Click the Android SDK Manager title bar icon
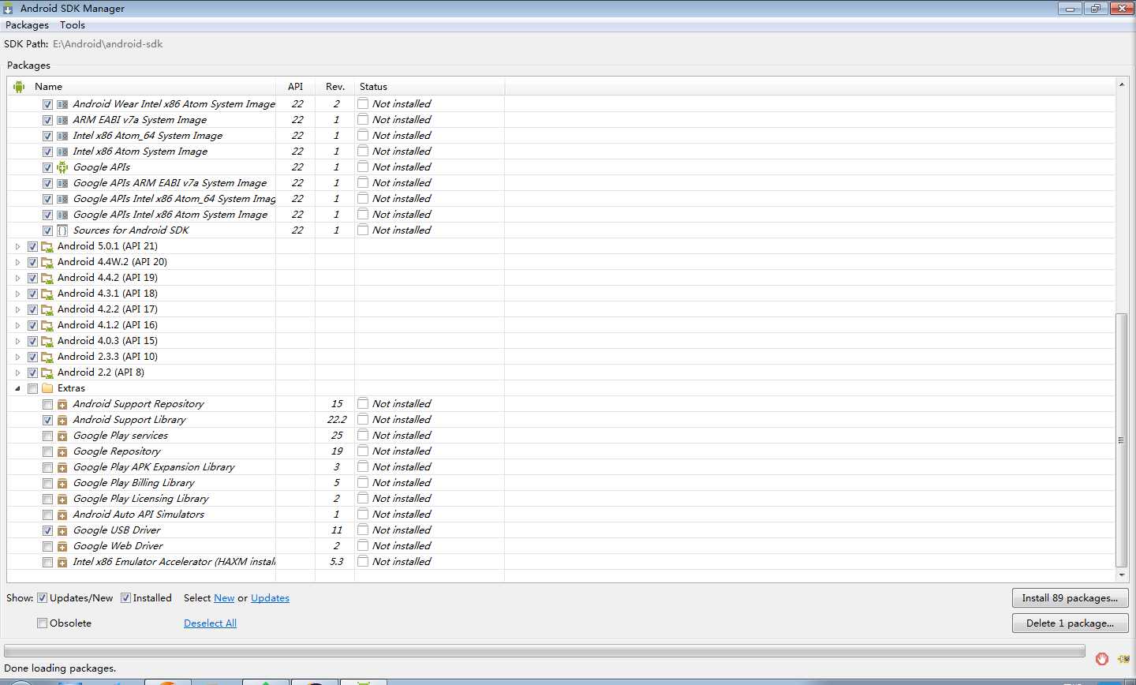This screenshot has height=685, width=1136. (x=8, y=9)
